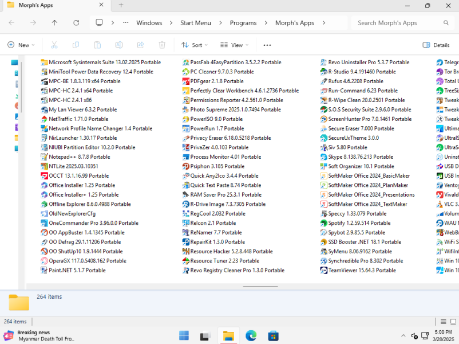
Task: Select the Spotify 1.2.59.514 Portable icon
Action: (323, 223)
